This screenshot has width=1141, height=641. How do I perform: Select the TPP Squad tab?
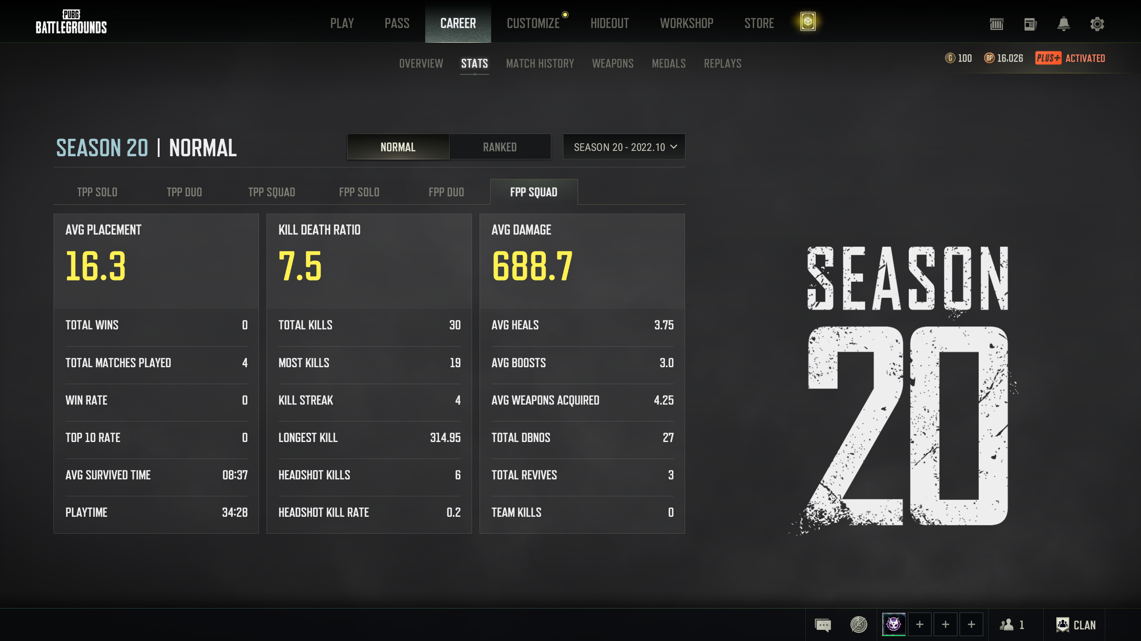(272, 192)
